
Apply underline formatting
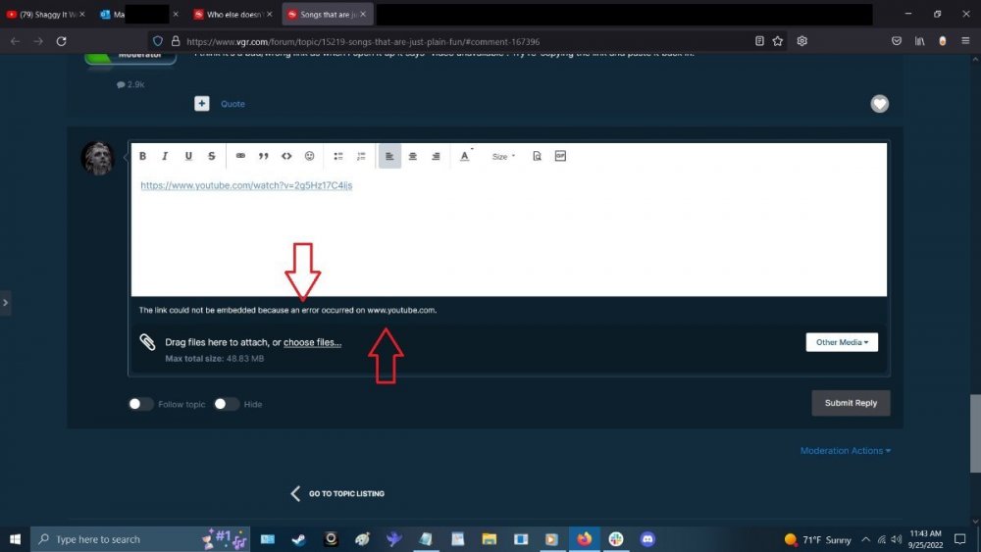pyautogui.click(x=188, y=156)
